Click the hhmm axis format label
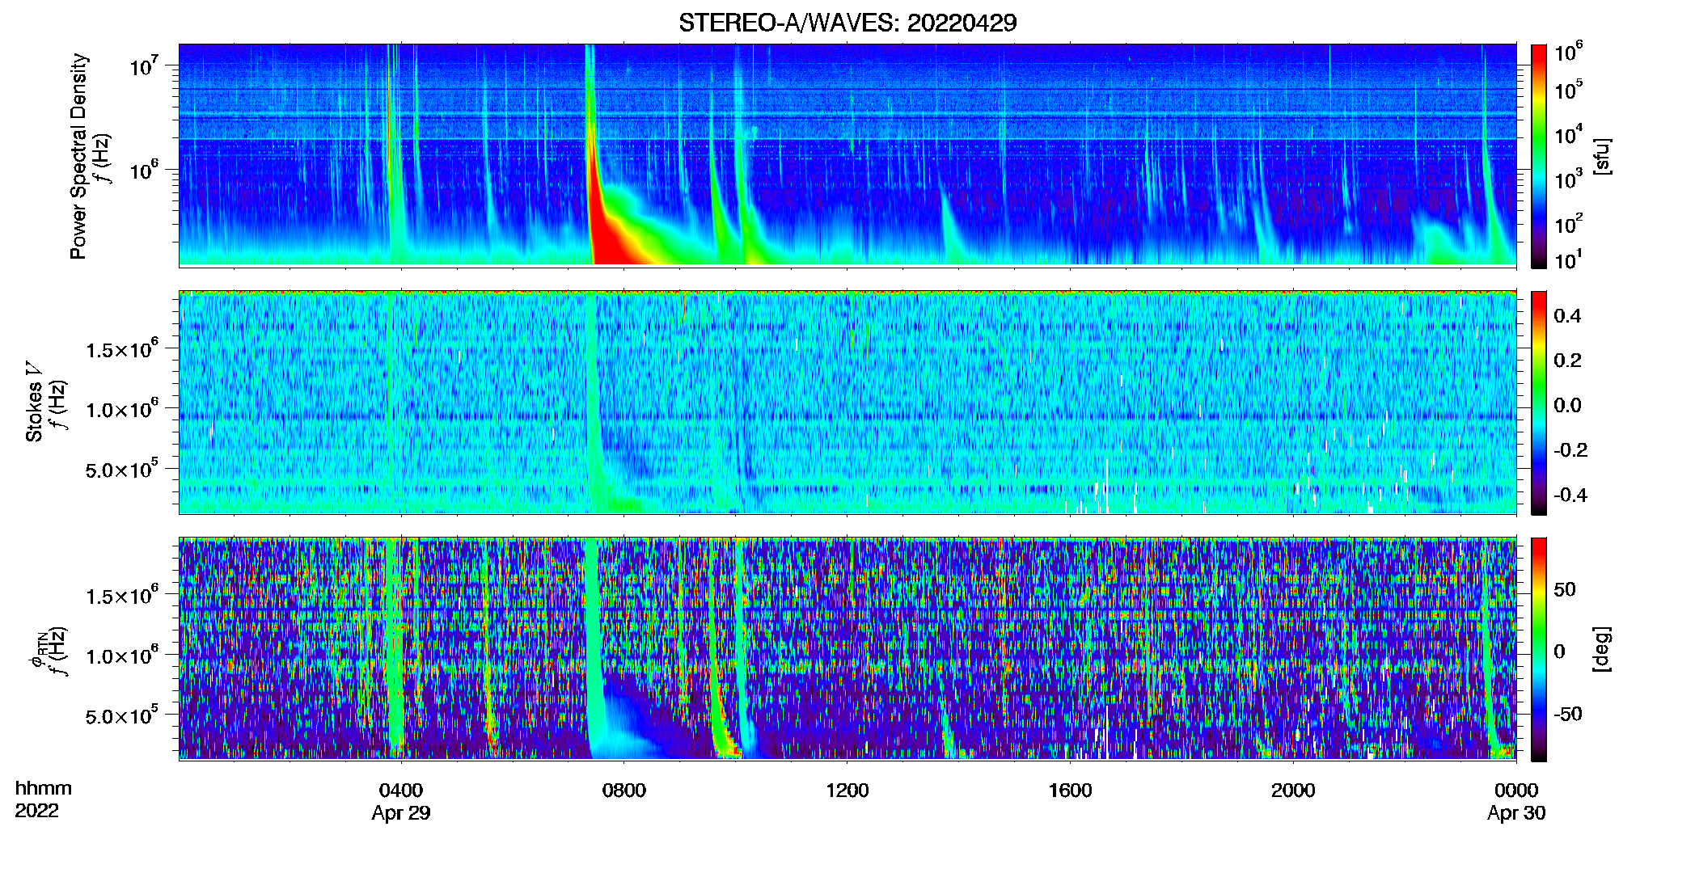The height and width of the screenshot is (873, 1695). [44, 789]
